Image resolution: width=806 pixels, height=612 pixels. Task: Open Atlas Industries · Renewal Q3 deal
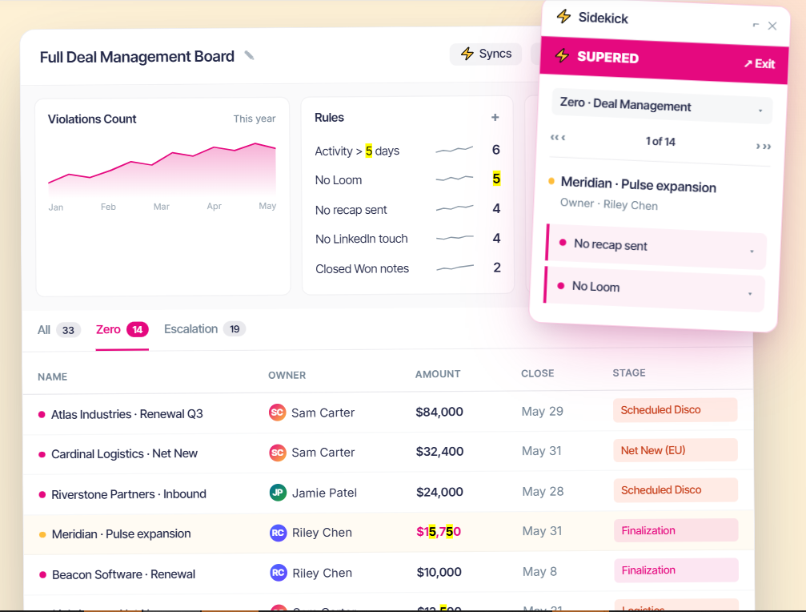[x=127, y=414]
